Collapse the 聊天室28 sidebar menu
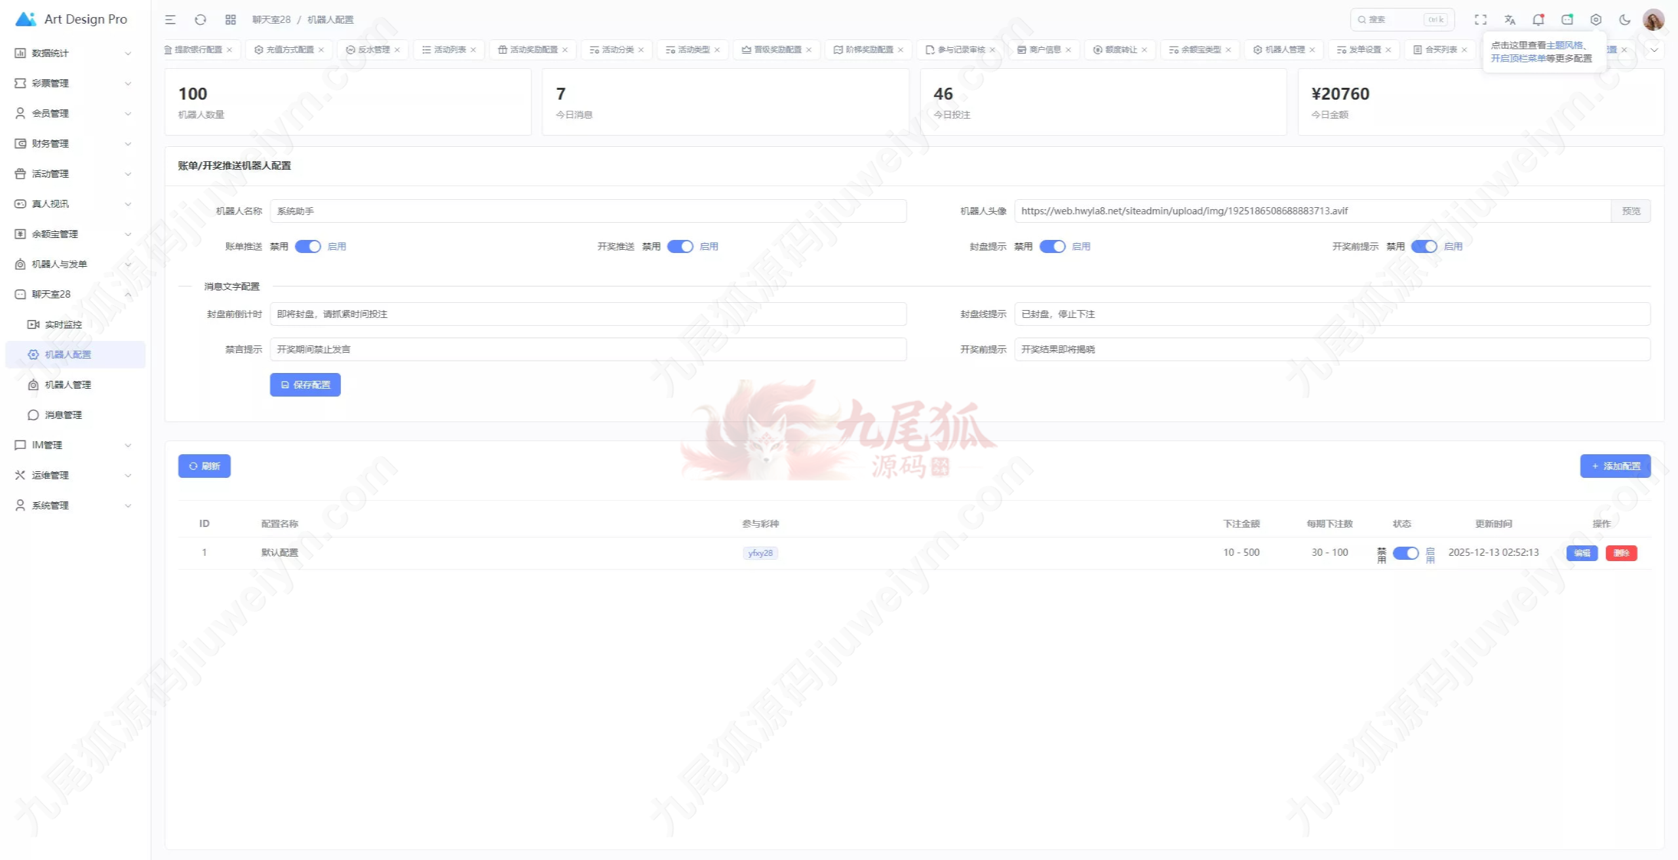 73,294
